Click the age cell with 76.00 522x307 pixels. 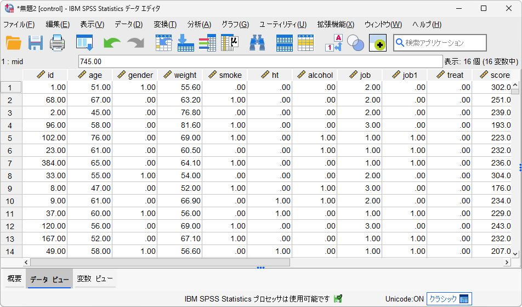tap(90, 138)
